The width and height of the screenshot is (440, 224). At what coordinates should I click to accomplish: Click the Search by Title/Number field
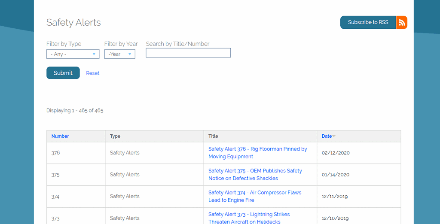tap(188, 53)
